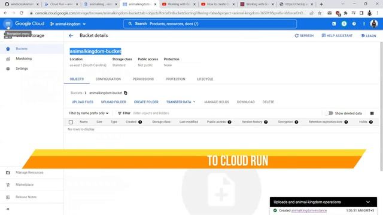Expand the TRANSFER DATA dropdown
Viewport: 383px width, 215px height.
[x=181, y=102]
